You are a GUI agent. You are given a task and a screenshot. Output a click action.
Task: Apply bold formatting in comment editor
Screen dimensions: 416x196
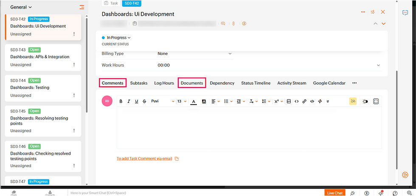point(121,101)
